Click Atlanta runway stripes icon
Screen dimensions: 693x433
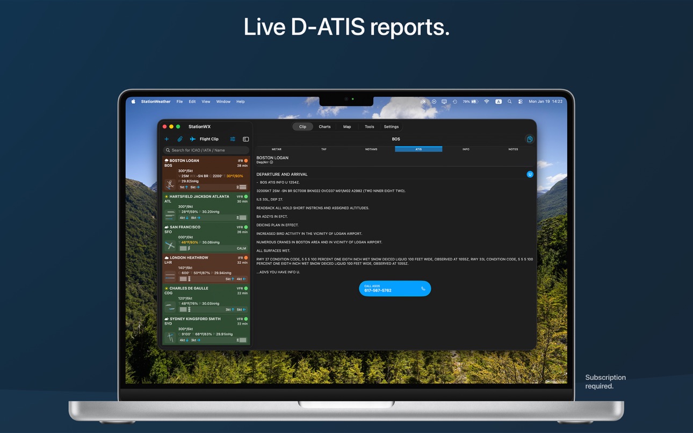coord(243,218)
